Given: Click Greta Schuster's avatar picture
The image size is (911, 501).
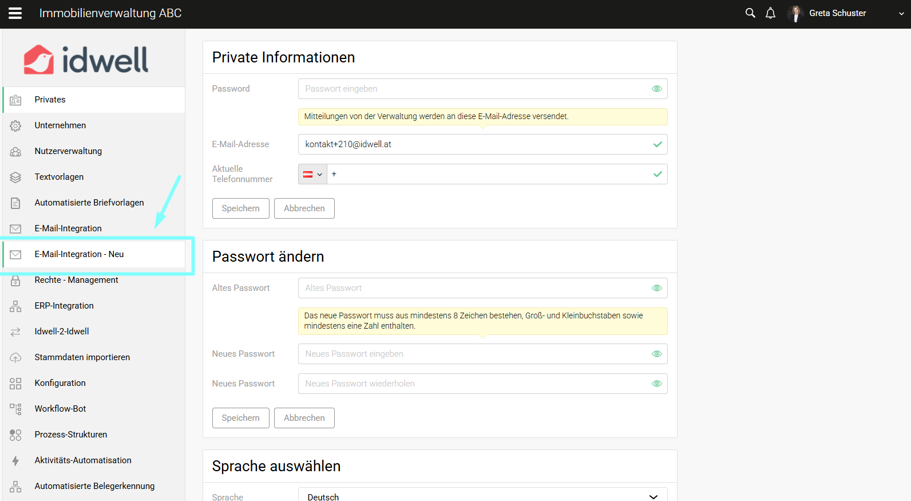Looking at the screenshot, I should [795, 13].
